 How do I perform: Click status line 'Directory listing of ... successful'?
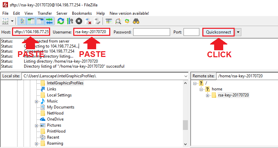74,66
